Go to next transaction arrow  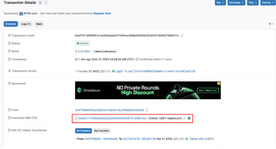pyautogui.click(x=46, y=3)
